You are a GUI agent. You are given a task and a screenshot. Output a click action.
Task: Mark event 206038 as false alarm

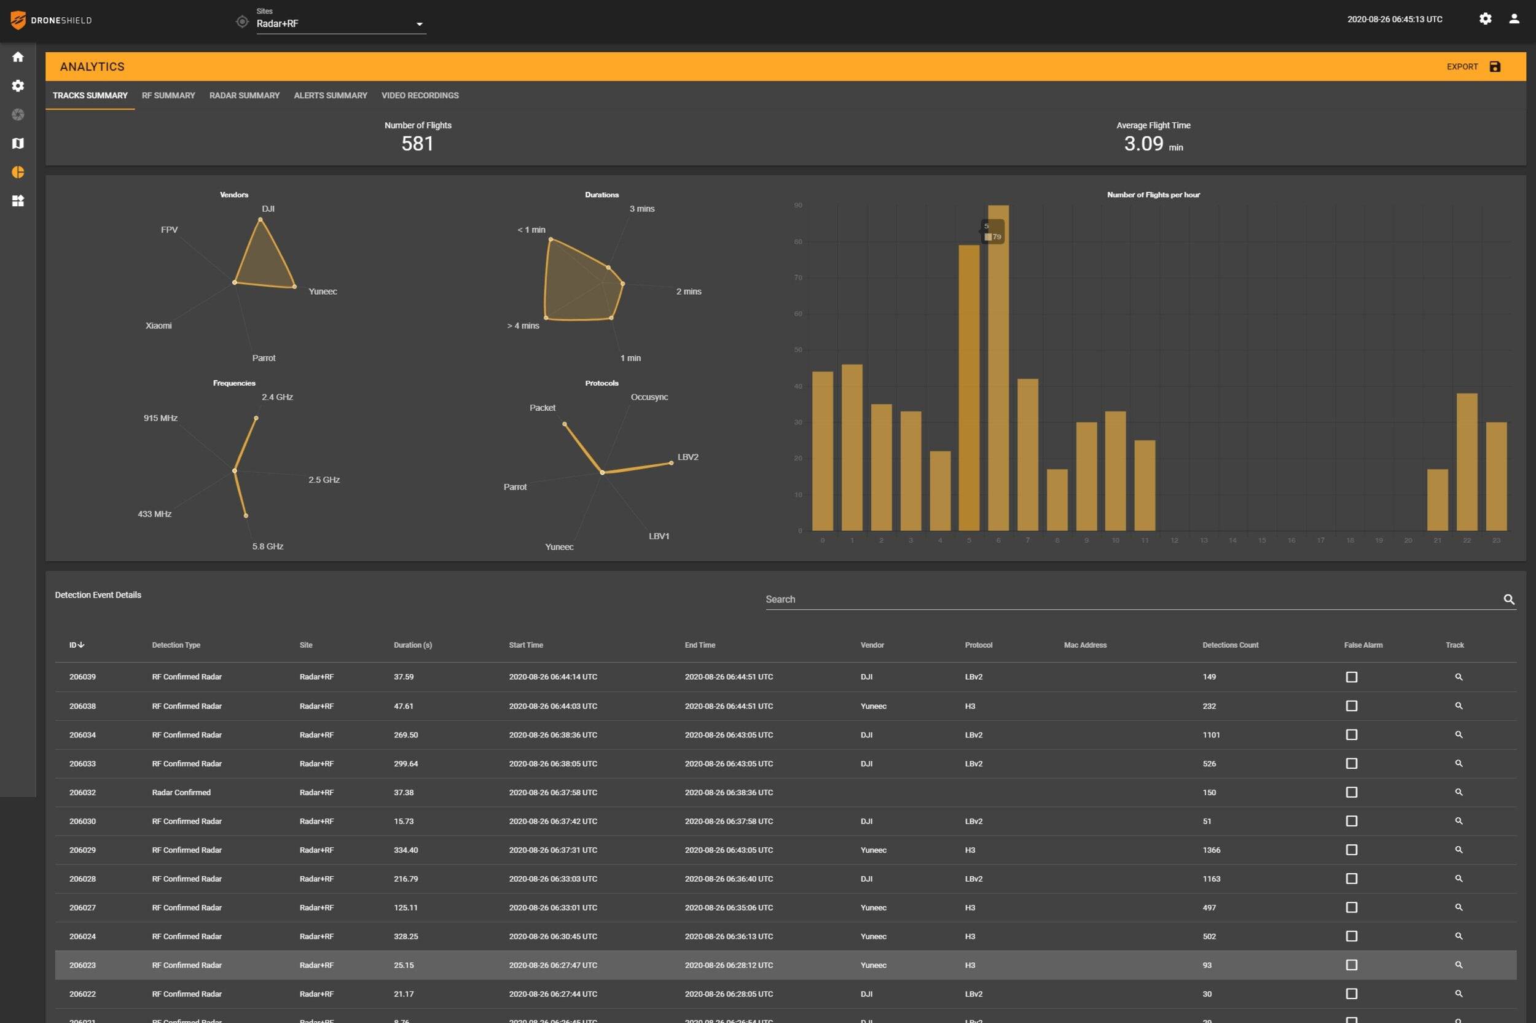pyautogui.click(x=1351, y=706)
